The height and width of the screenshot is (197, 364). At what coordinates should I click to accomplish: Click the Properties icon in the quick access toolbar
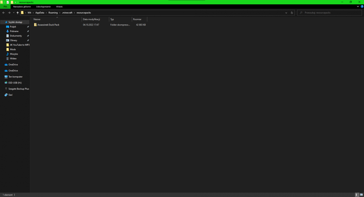8,2
